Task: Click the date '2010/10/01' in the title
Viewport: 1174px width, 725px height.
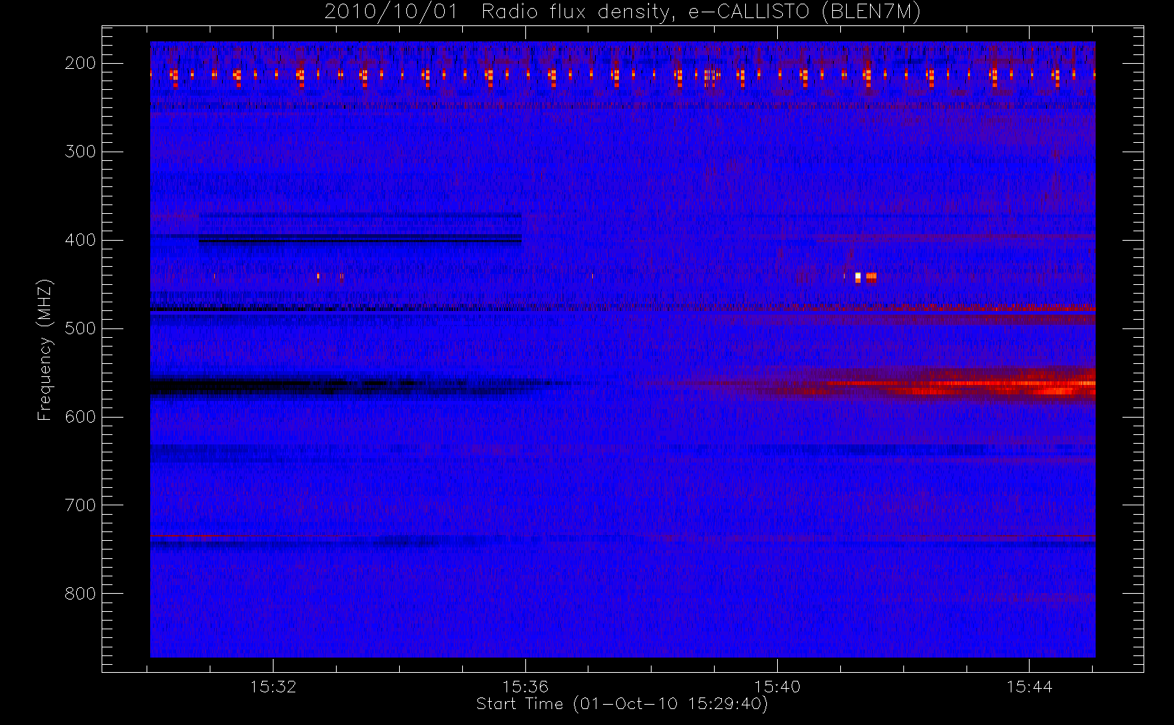Action: click(x=391, y=12)
